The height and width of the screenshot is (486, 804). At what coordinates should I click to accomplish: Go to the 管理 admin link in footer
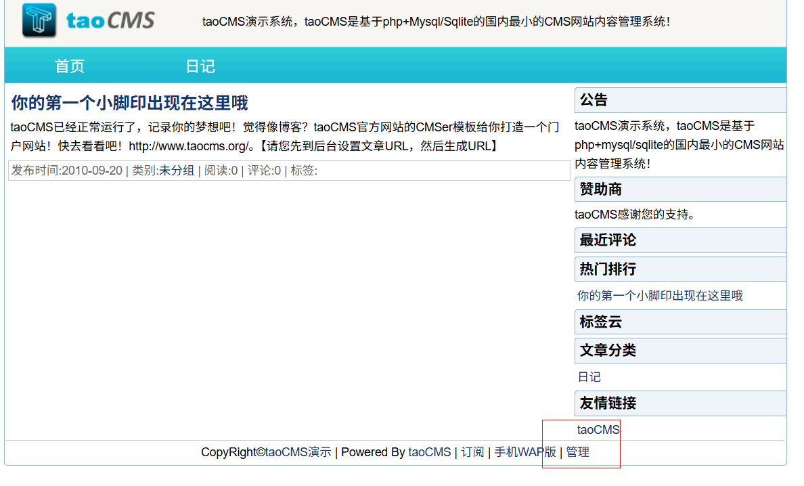point(577,452)
